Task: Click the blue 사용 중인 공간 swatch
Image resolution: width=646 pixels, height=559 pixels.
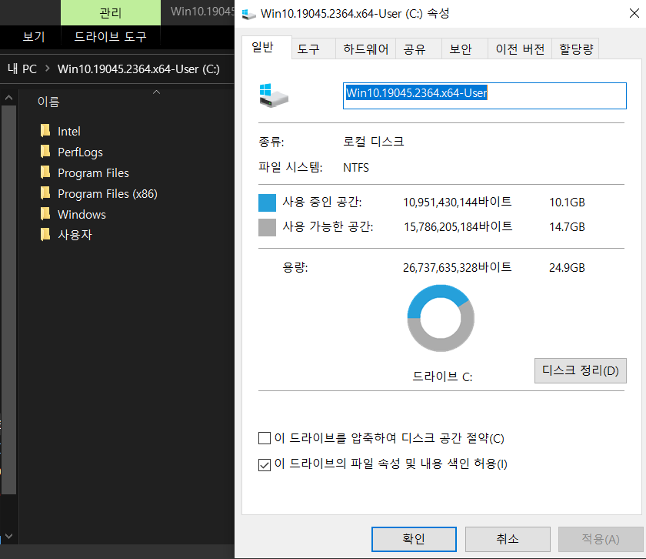Action: coord(267,203)
